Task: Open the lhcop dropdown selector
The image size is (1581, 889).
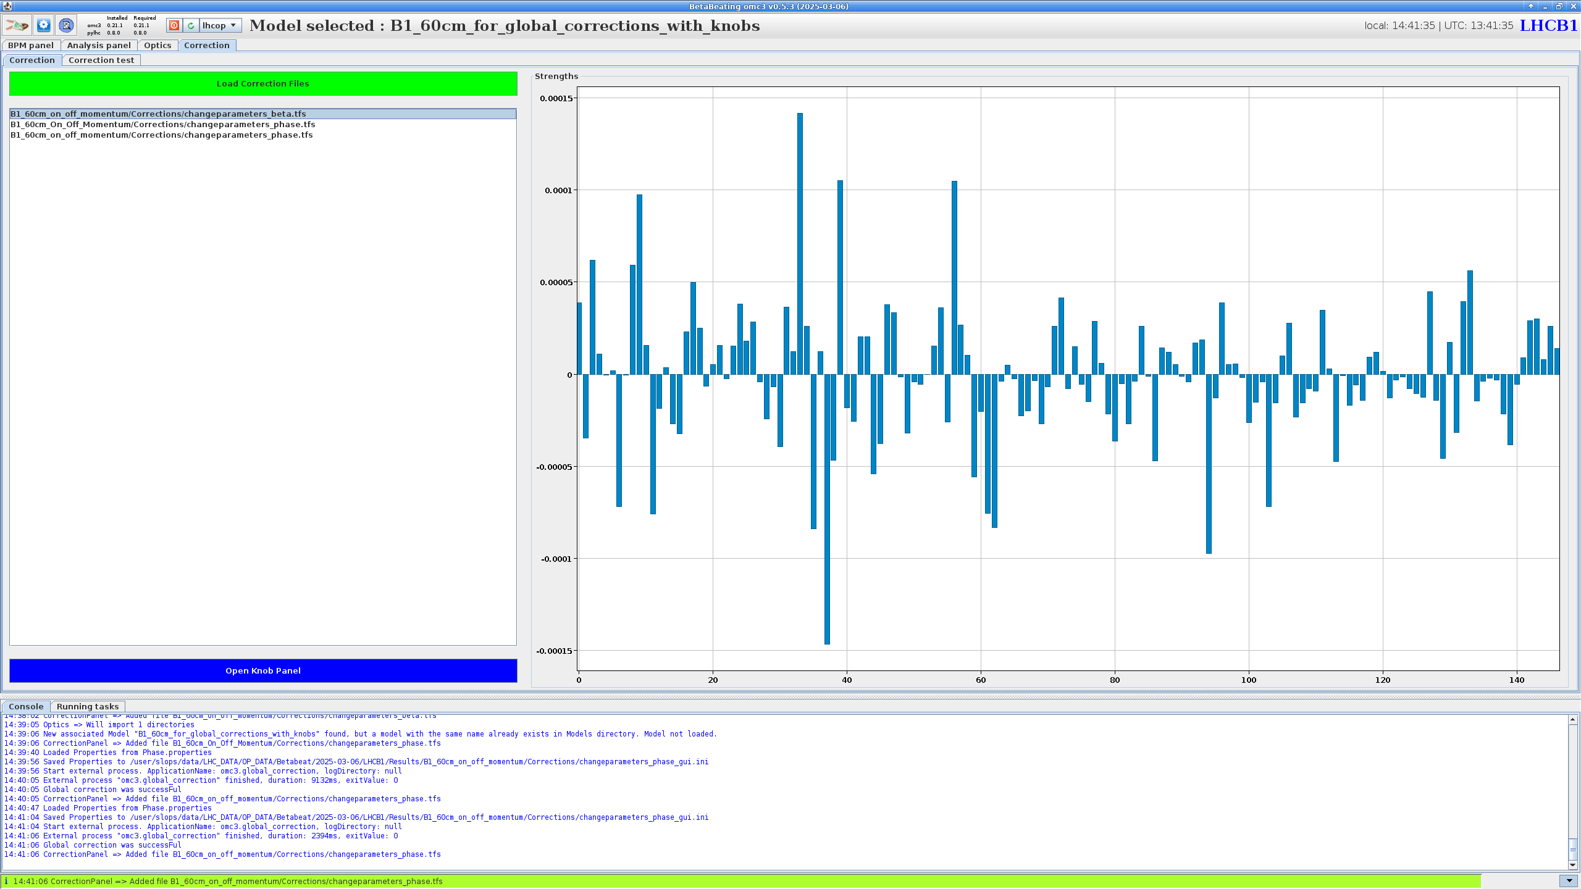Action: (x=220, y=25)
